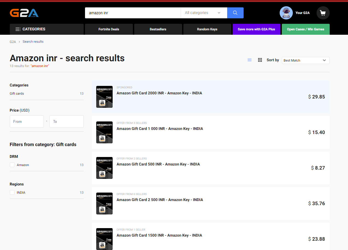Tick the Amazon DRM checkbox

point(12,165)
